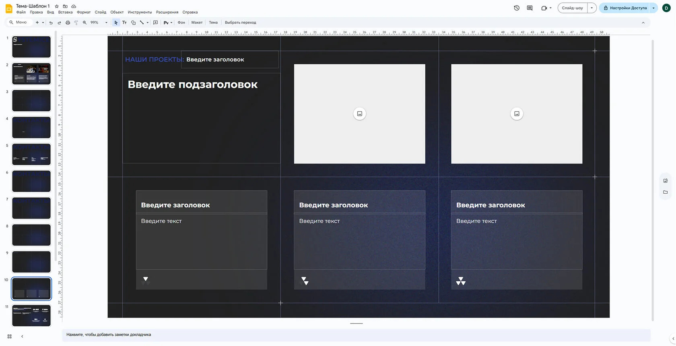Collapse the filmstrip panel arrow
The height and width of the screenshot is (346, 676).
22,336
